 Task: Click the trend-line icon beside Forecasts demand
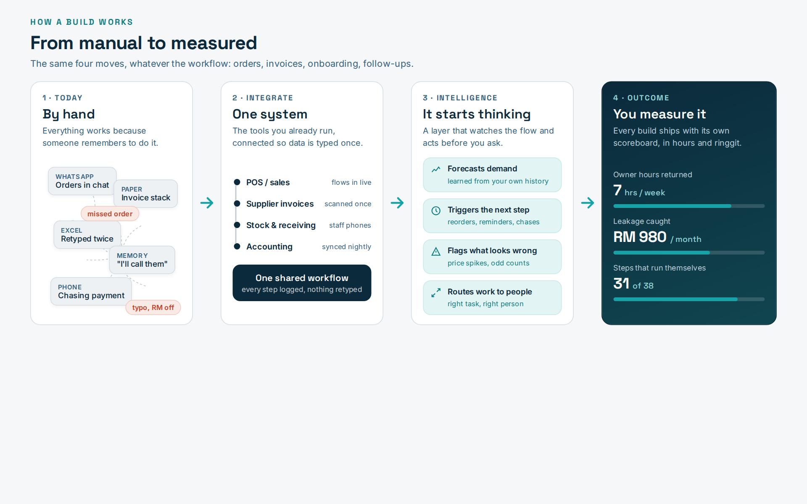coord(436,169)
